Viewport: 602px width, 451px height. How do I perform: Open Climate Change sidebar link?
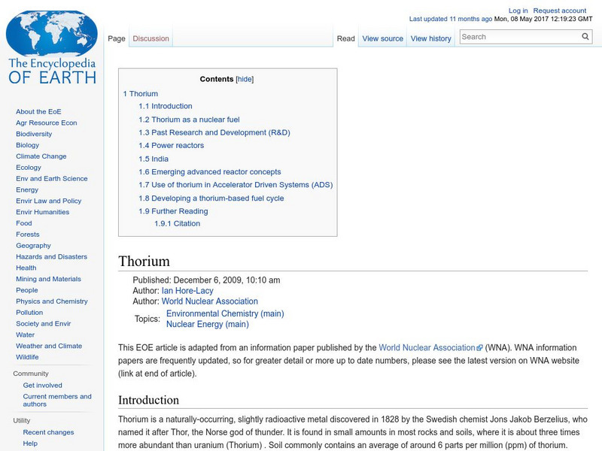pyautogui.click(x=41, y=156)
